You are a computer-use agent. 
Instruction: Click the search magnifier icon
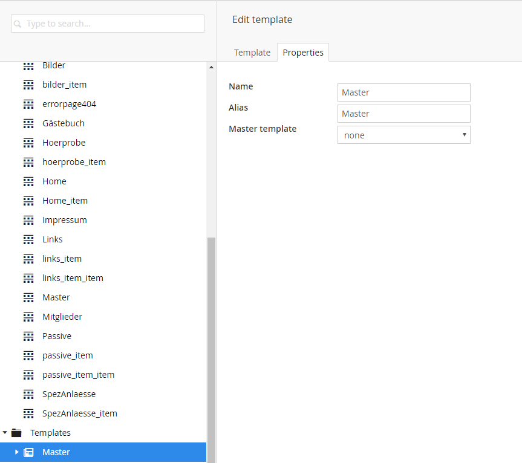click(18, 24)
